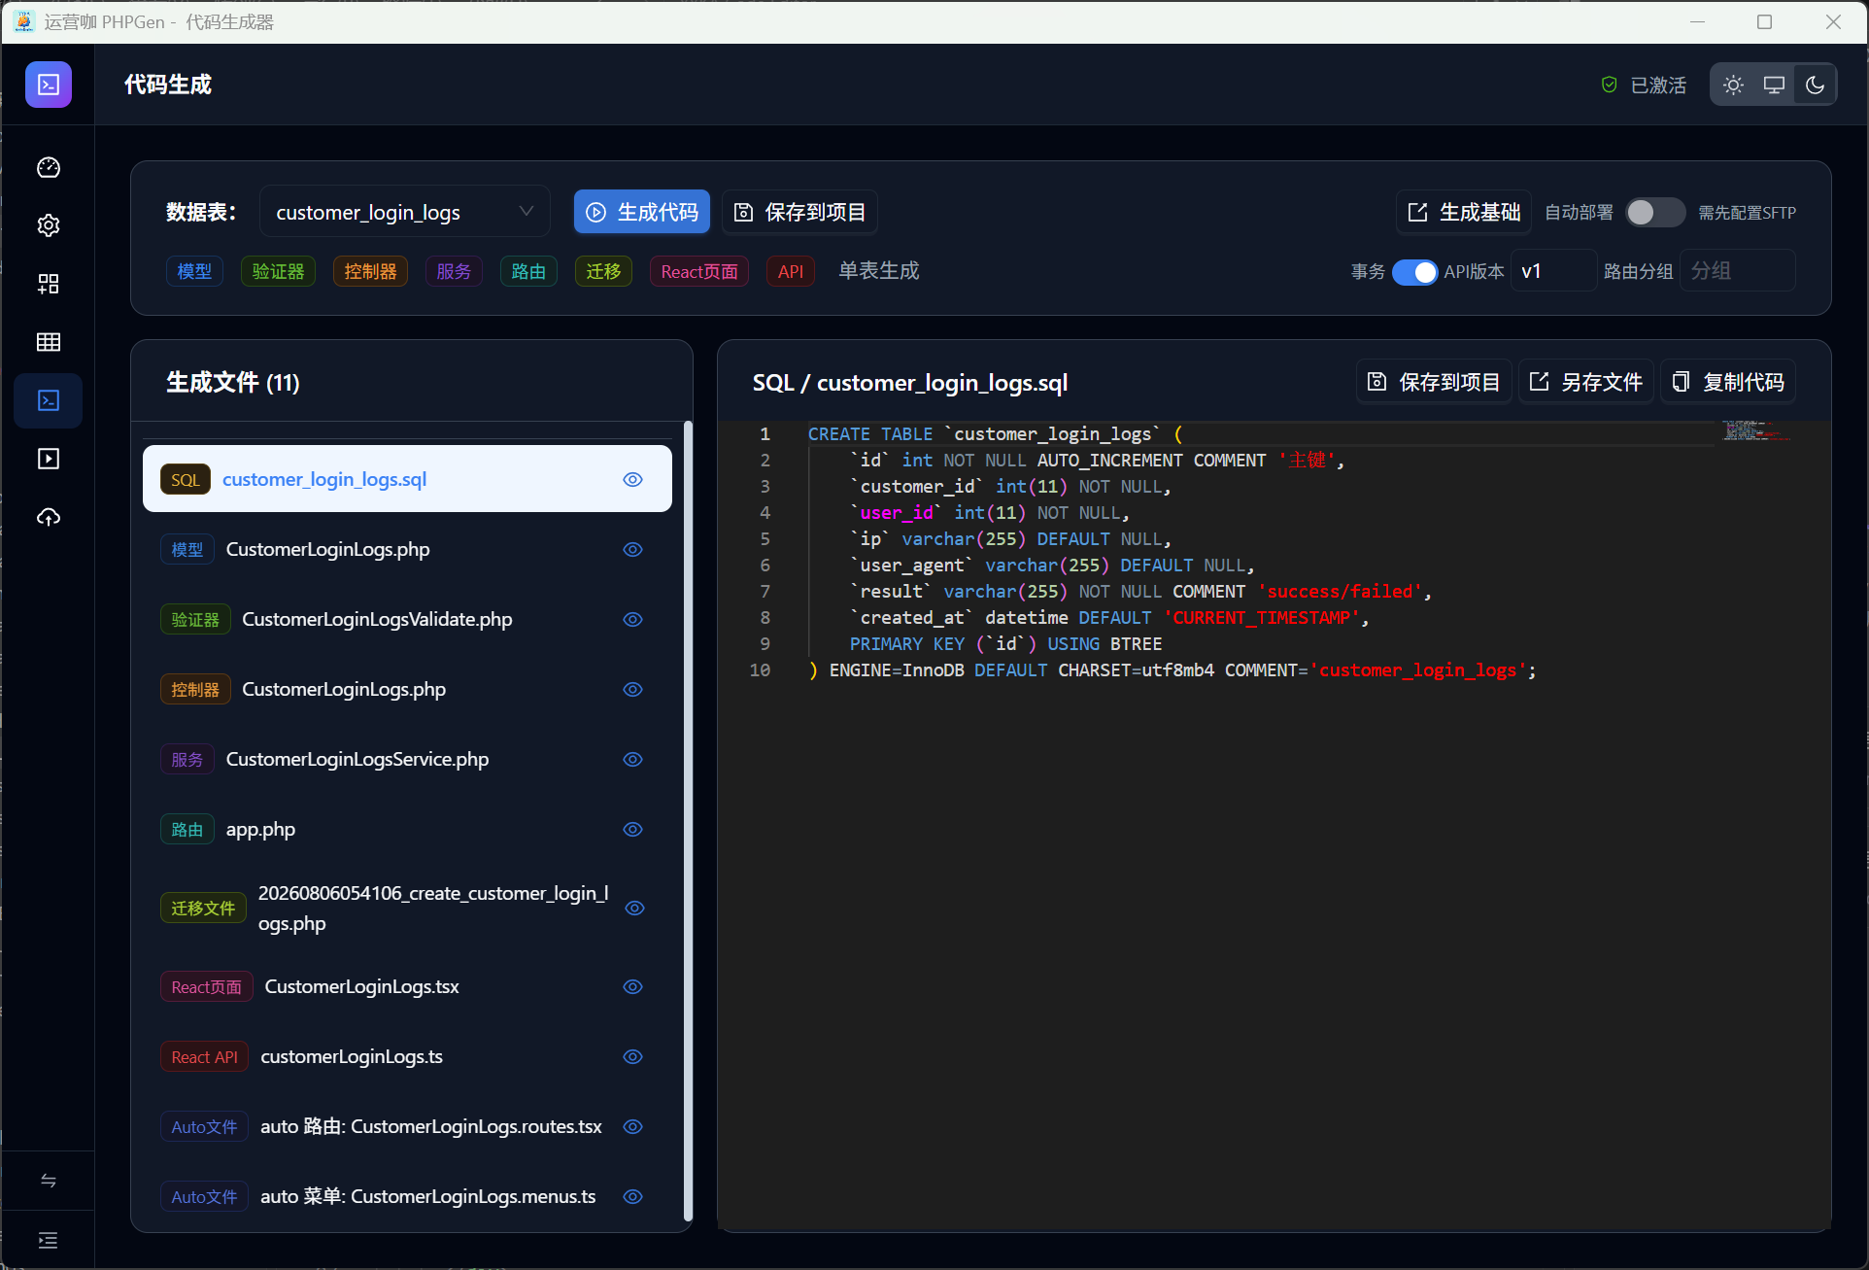Image resolution: width=1869 pixels, height=1270 pixels.
Task: Switch to light theme sun icon
Action: [1733, 86]
